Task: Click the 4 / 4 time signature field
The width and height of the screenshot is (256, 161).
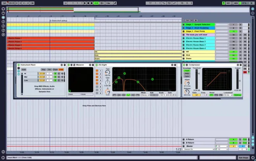Action: pyautogui.click(x=26, y=3)
